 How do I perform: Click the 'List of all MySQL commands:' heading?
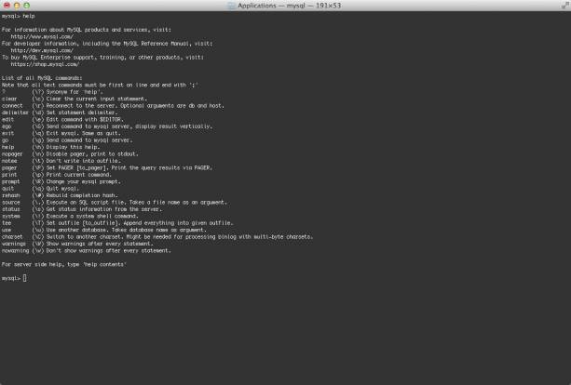[x=42, y=78]
